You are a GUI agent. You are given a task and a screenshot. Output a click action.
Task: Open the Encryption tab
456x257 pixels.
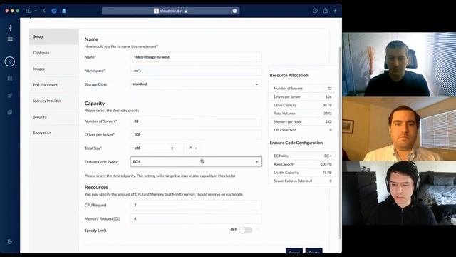pos(53,133)
